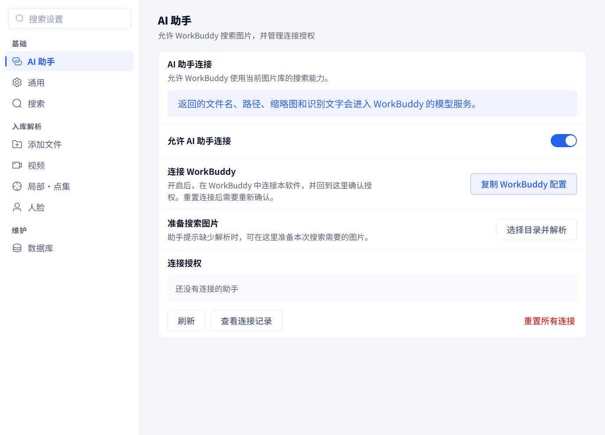Click the 维护 section label
Viewport: 605px width, 435px height.
pos(19,230)
